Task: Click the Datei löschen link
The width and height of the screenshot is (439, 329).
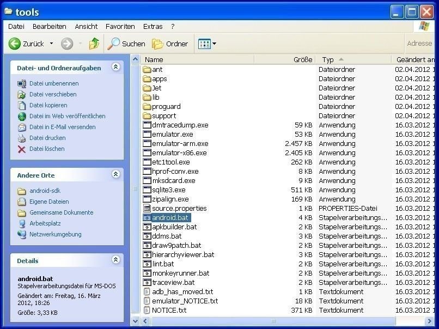Action: (x=47, y=149)
